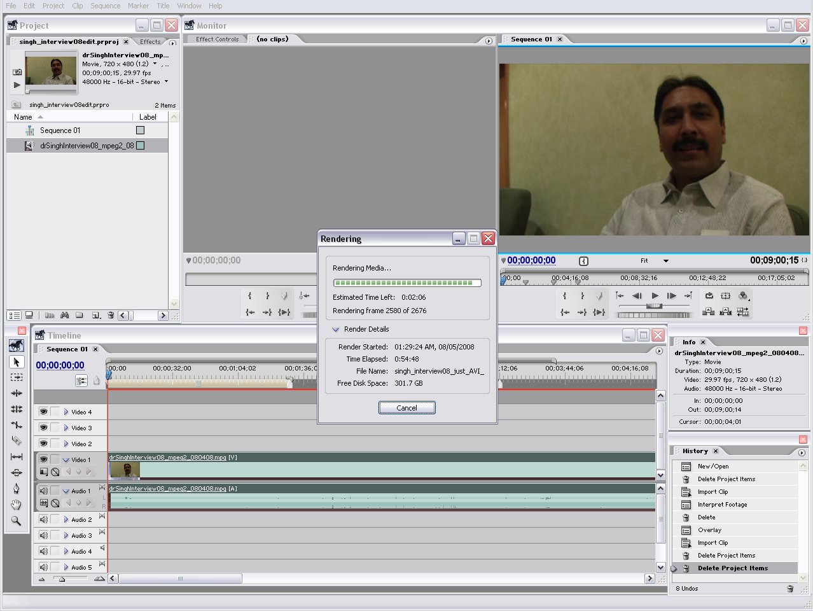The image size is (813, 611).
Task: Open the Sequence menu
Action: pyautogui.click(x=105, y=6)
